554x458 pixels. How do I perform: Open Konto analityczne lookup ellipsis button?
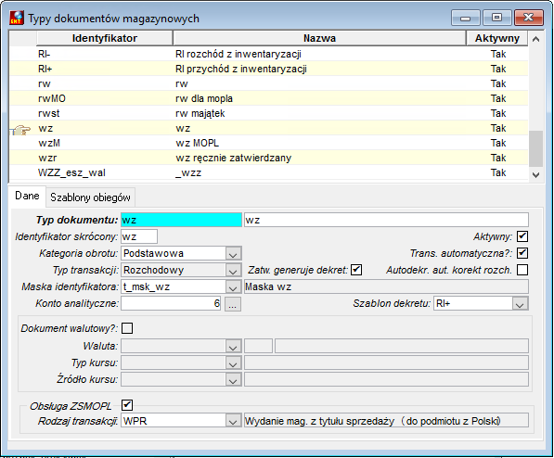[x=233, y=304]
